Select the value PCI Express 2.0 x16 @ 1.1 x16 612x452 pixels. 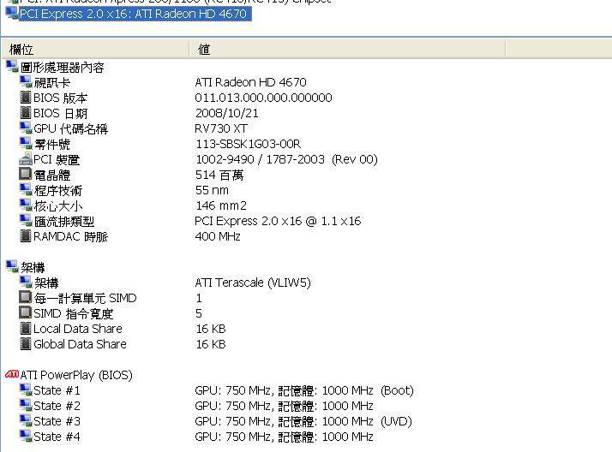(278, 221)
